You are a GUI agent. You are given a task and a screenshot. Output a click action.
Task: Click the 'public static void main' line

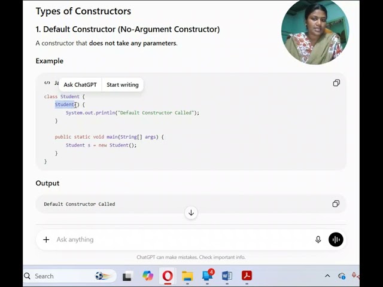tap(109, 137)
